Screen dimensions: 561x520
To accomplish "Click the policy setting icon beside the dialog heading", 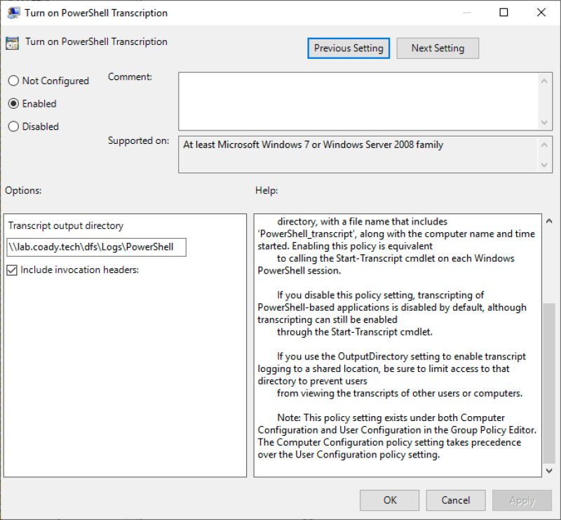I will point(12,42).
